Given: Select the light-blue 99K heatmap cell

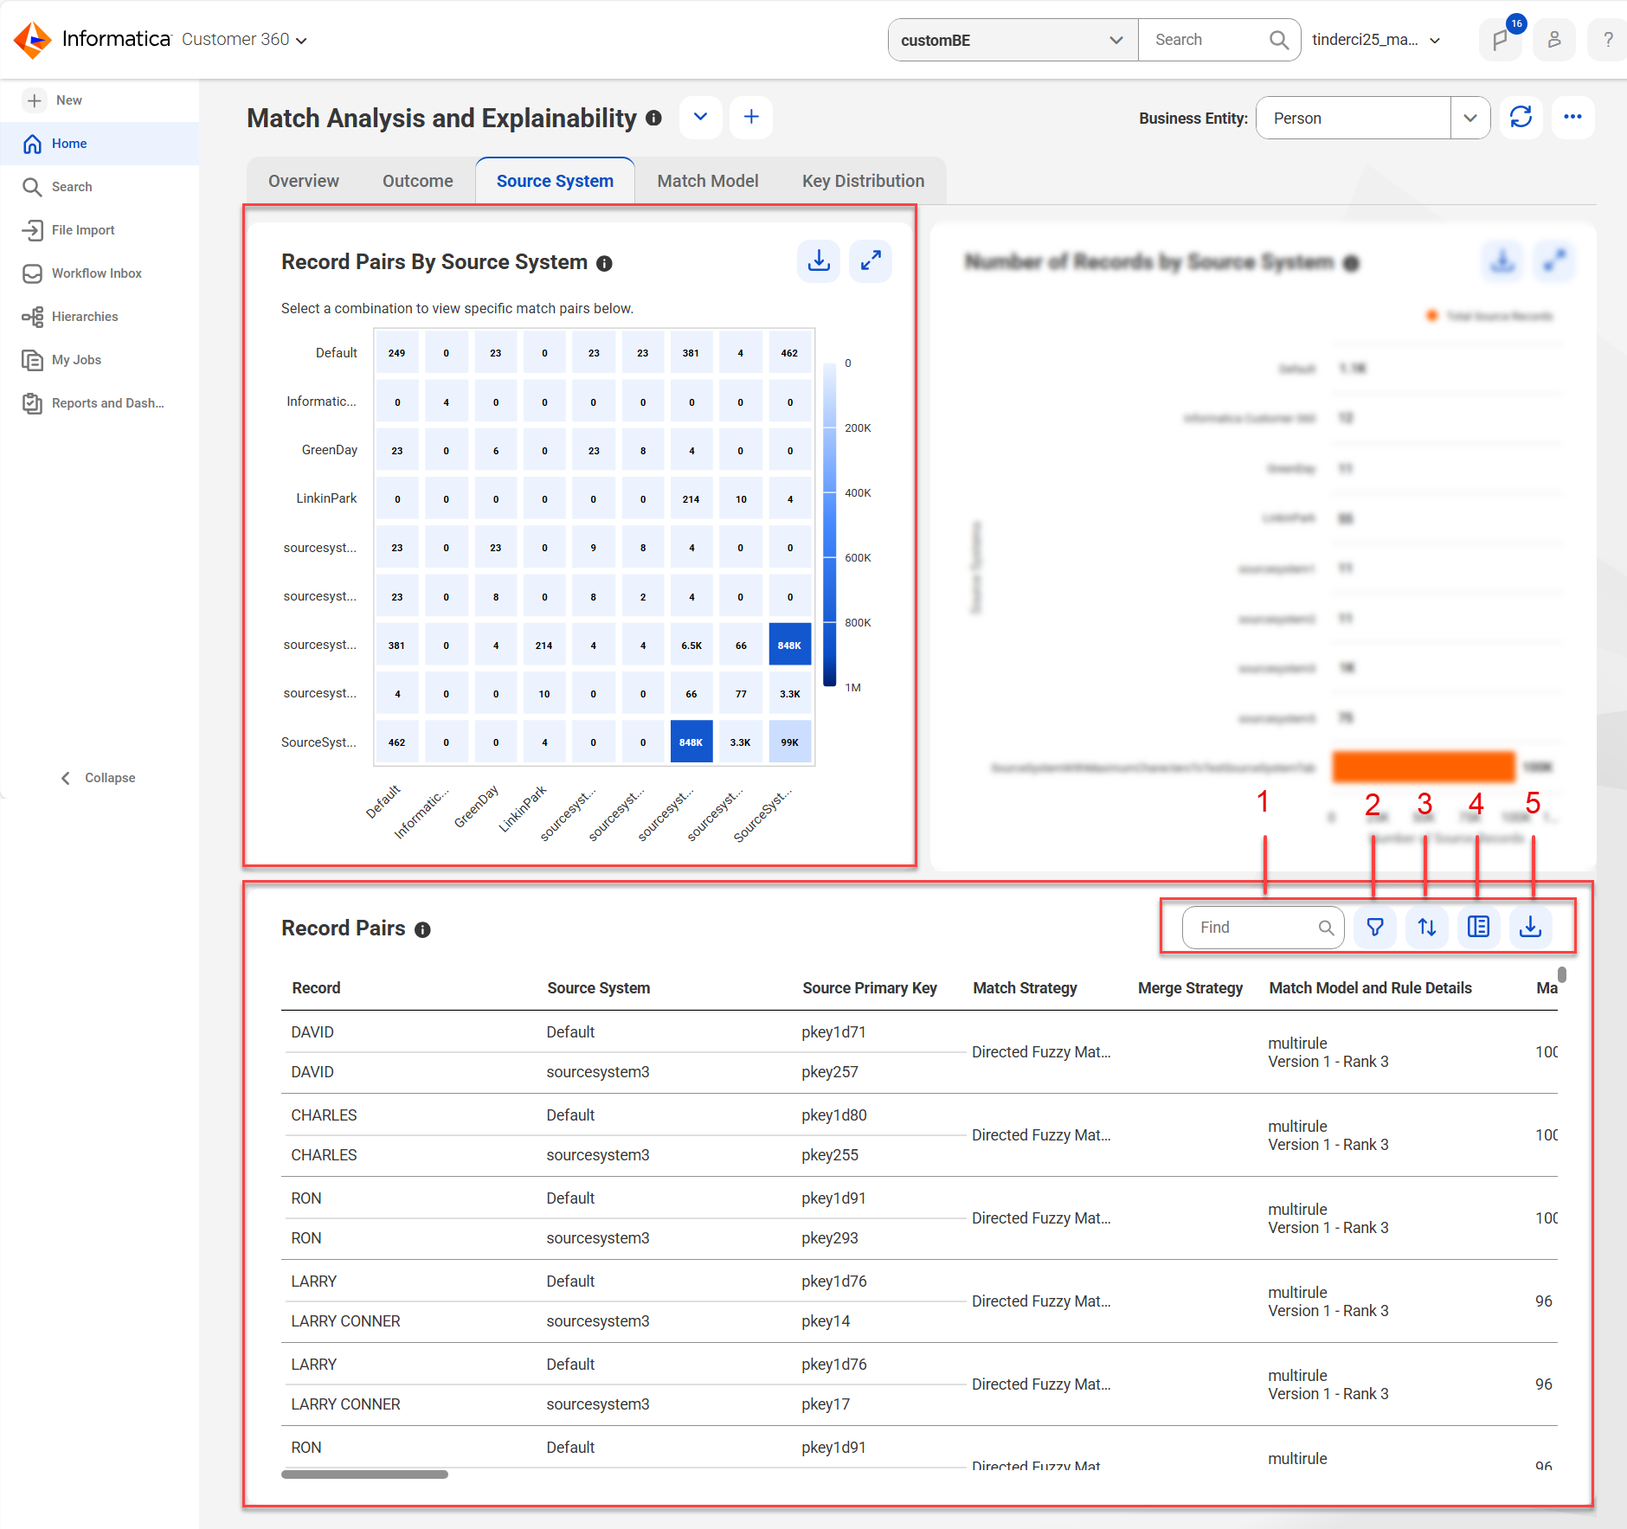Looking at the screenshot, I should (789, 742).
